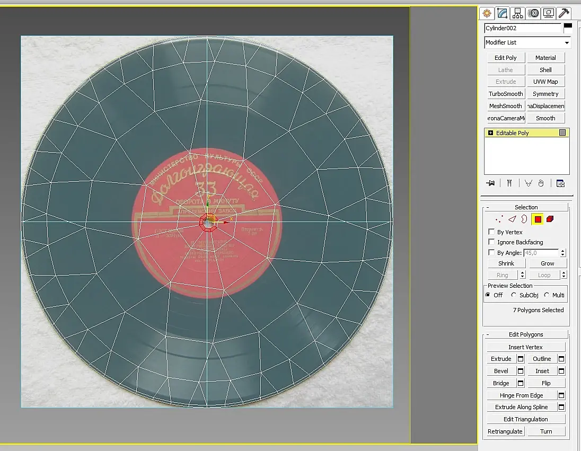Select Edge sub-object selection mode

click(512, 219)
